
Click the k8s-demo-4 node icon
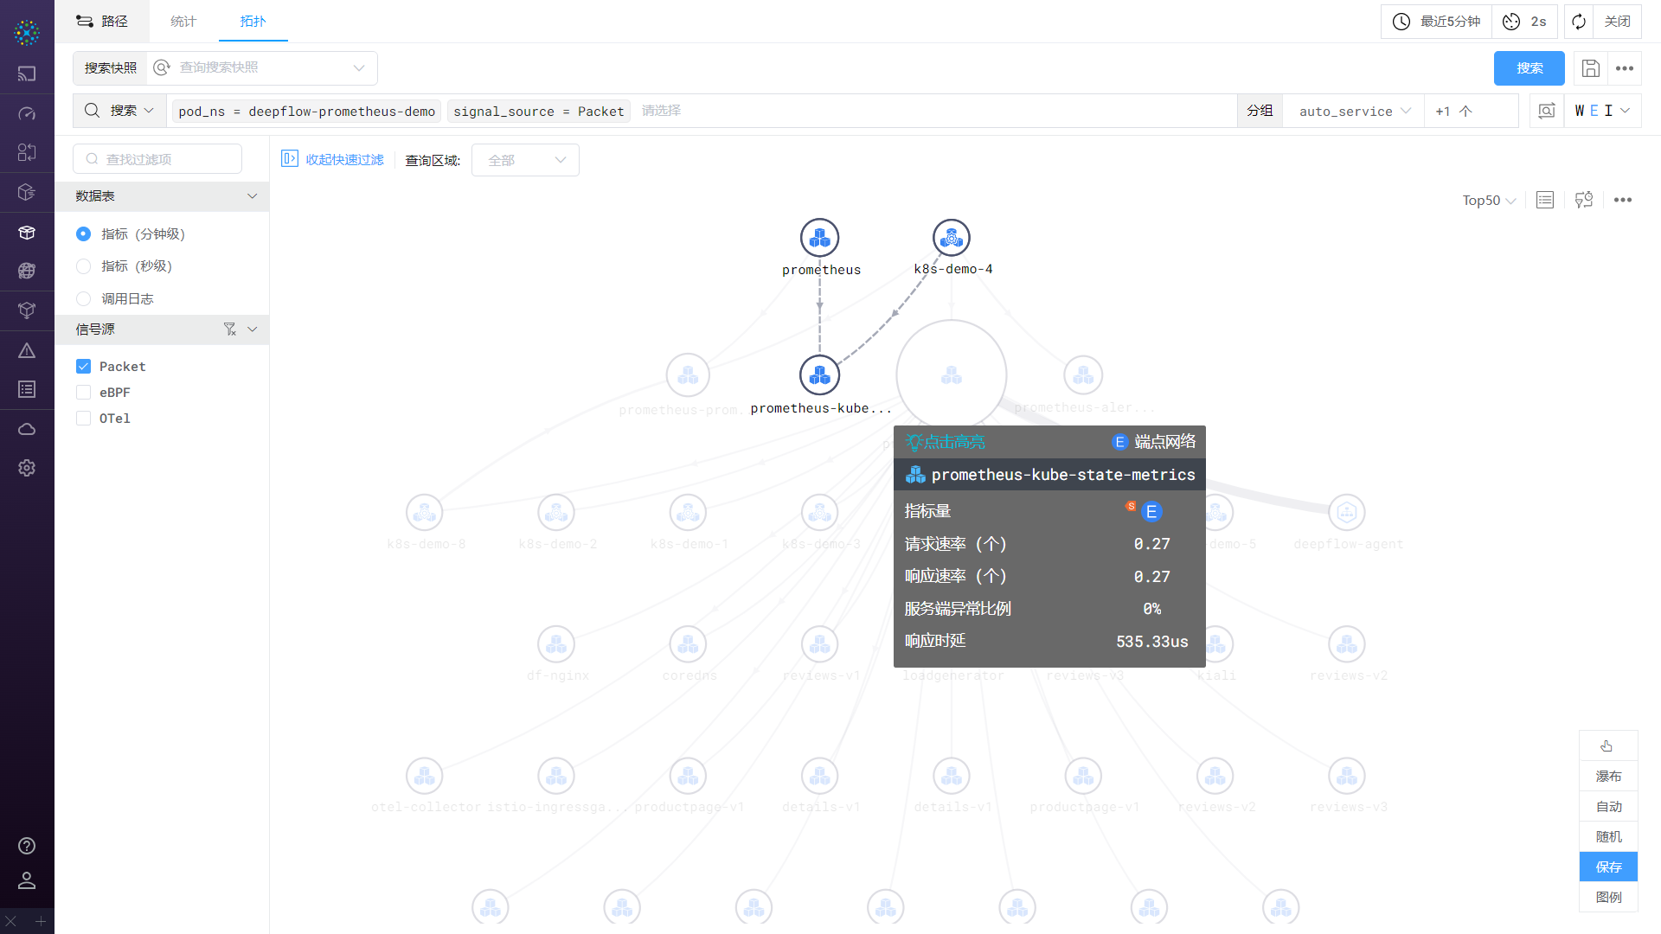pos(951,238)
